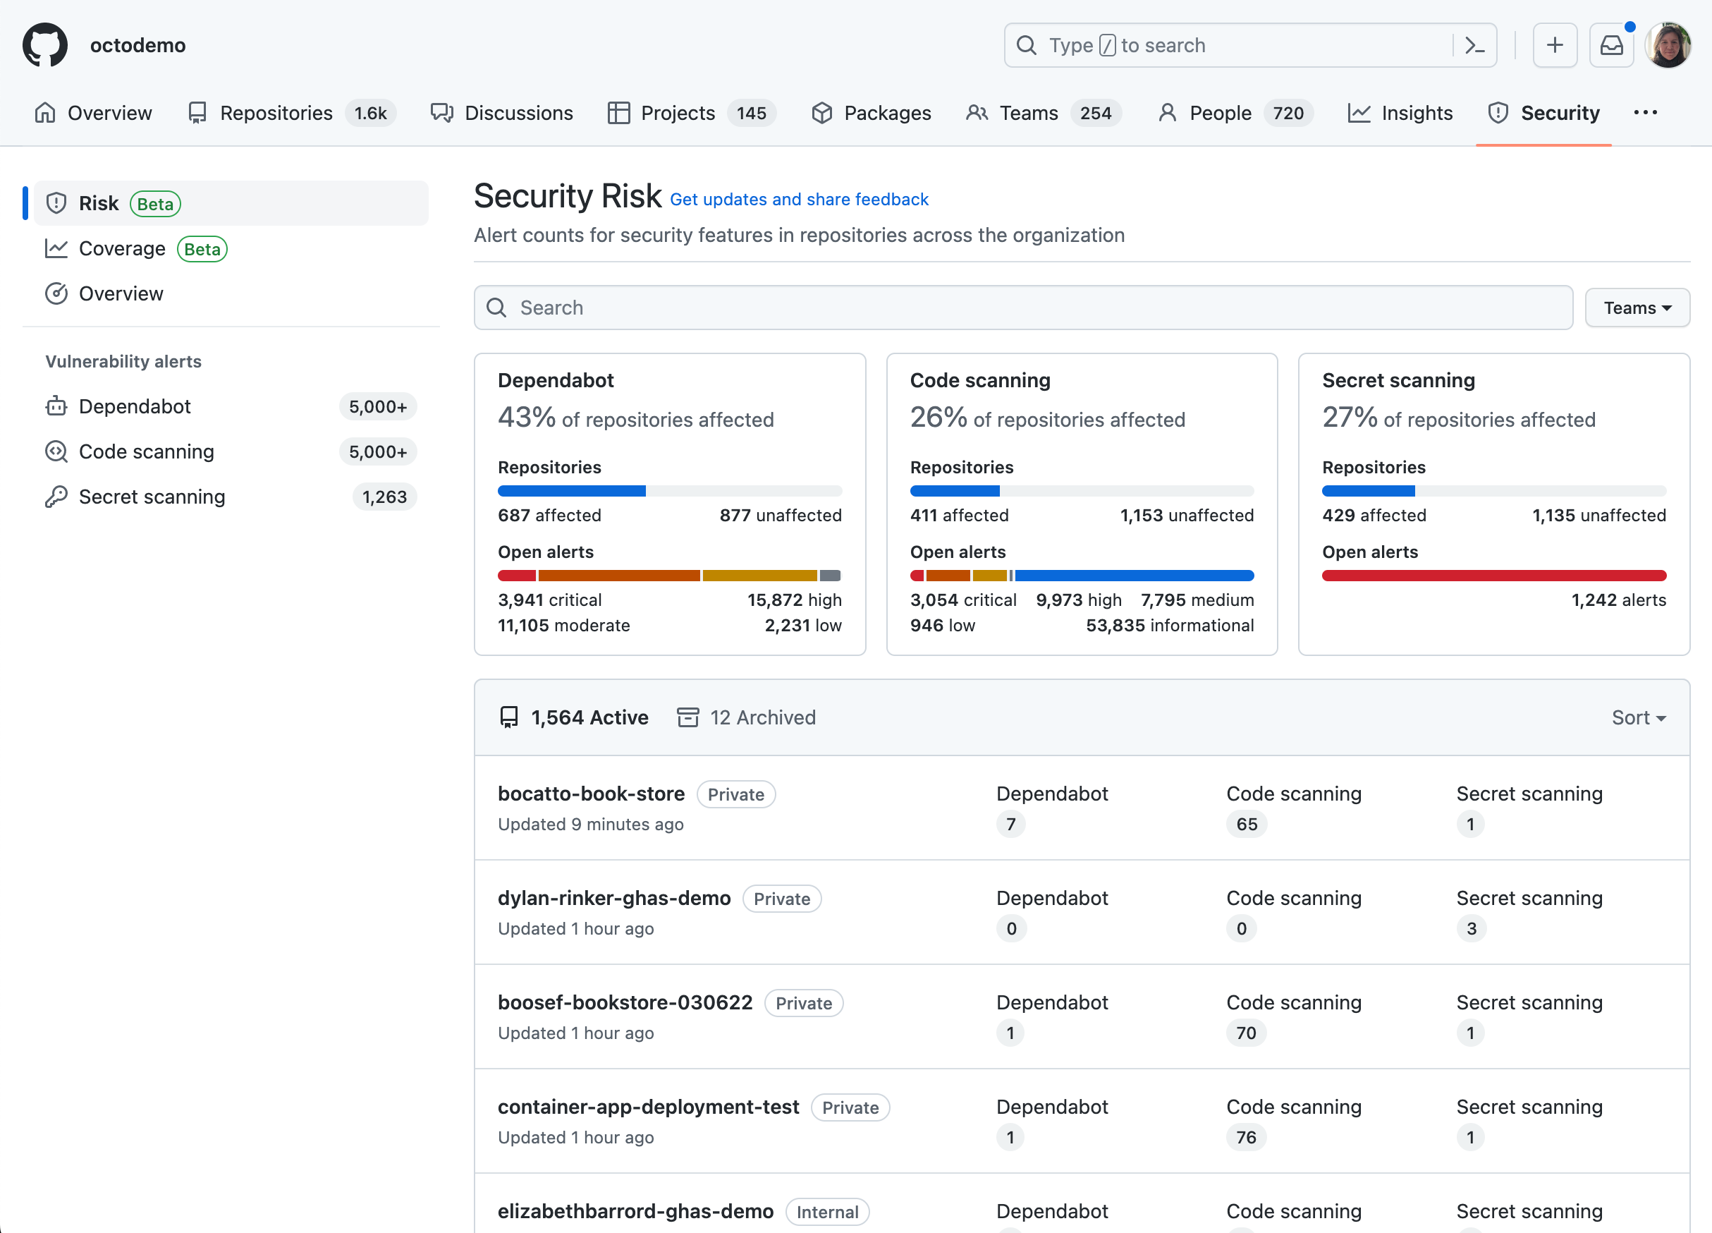Open the Projects tab

[x=692, y=112]
